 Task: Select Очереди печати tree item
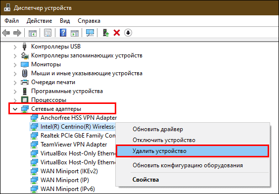tap(53, 82)
